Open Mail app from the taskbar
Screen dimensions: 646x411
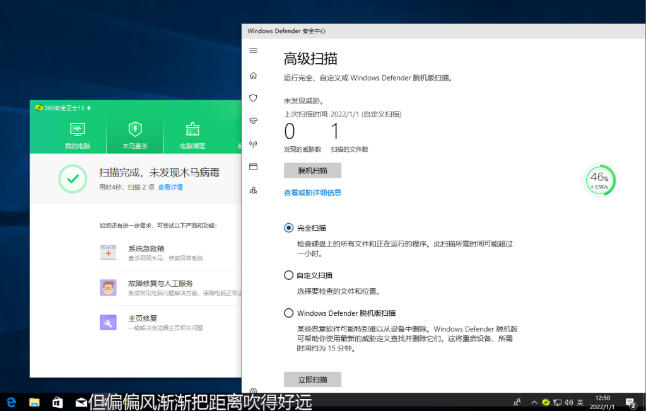[x=81, y=402]
